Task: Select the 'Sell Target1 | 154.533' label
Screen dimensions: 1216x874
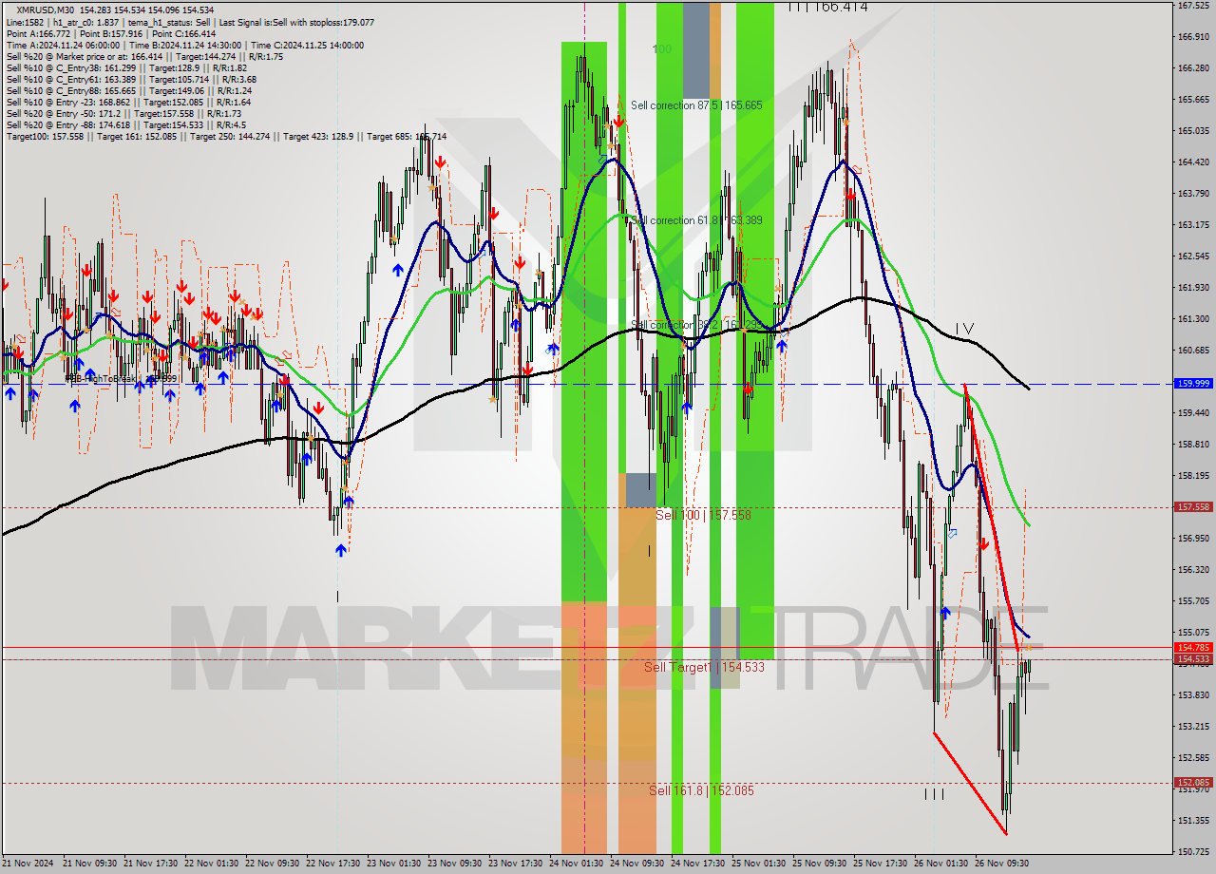Action: tap(704, 668)
